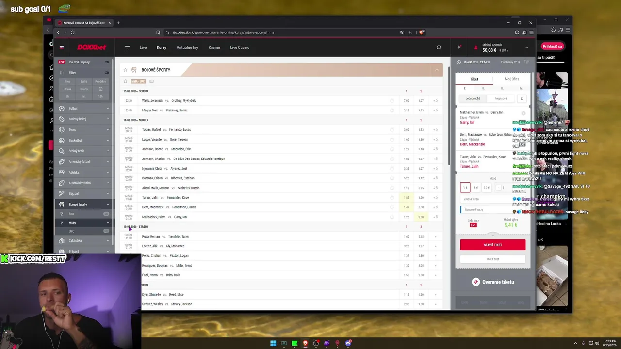Click the STAVIŤ TIKET button
Viewport: 621px width, 349px height.
pos(493,245)
